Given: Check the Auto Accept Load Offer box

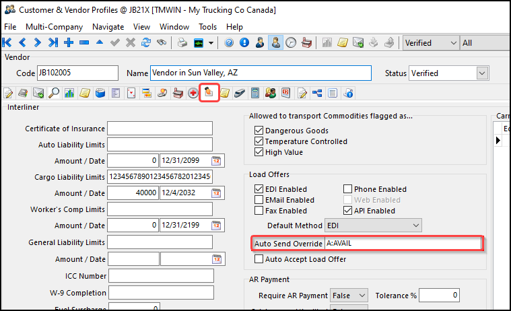Looking at the screenshot, I should (259, 258).
